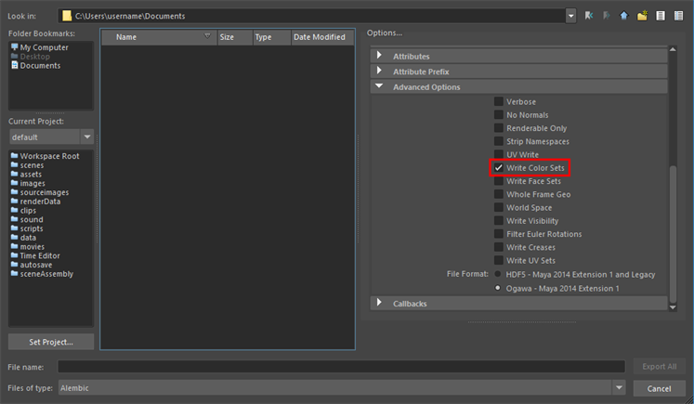Open Workspace Root folder
Viewport: 694px width, 404px height.
point(46,156)
